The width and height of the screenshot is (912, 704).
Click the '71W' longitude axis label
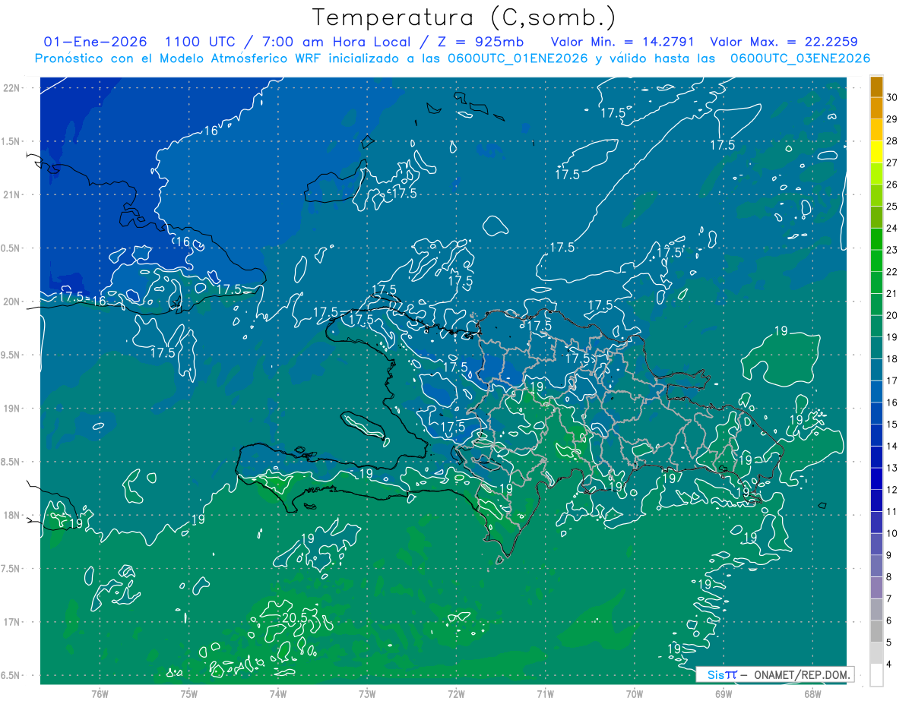click(545, 694)
